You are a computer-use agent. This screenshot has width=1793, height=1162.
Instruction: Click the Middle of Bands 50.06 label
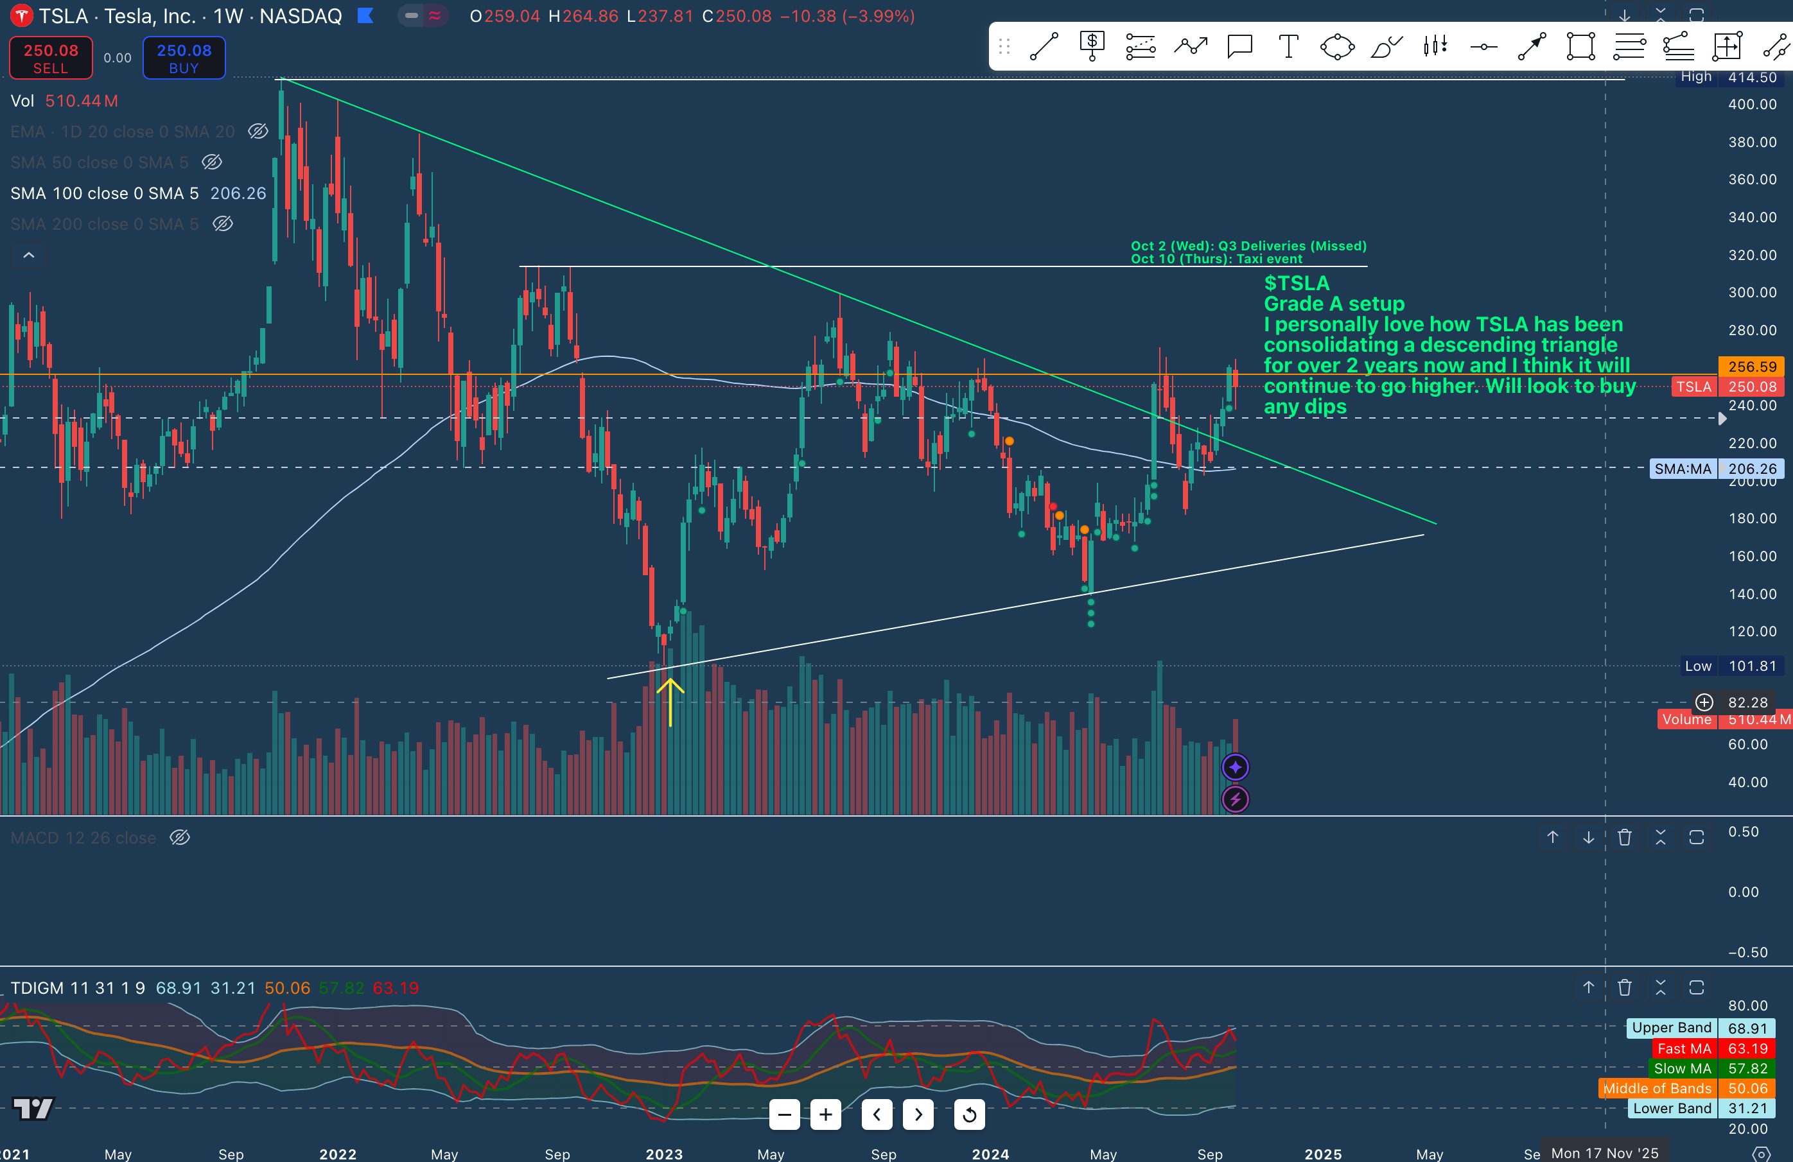(1688, 1088)
